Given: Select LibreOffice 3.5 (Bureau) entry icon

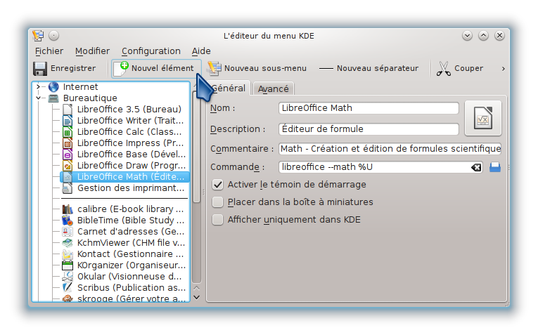Looking at the screenshot, I should click(68, 110).
